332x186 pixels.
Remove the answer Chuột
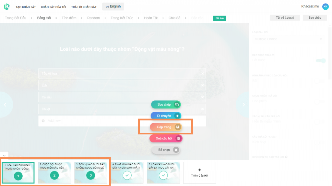coord(202,109)
